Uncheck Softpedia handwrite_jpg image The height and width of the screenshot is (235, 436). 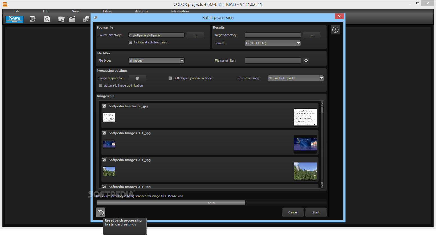coord(104,106)
